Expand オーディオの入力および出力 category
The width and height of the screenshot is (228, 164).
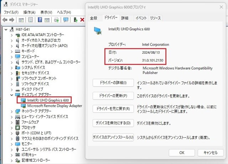click(12, 41)
